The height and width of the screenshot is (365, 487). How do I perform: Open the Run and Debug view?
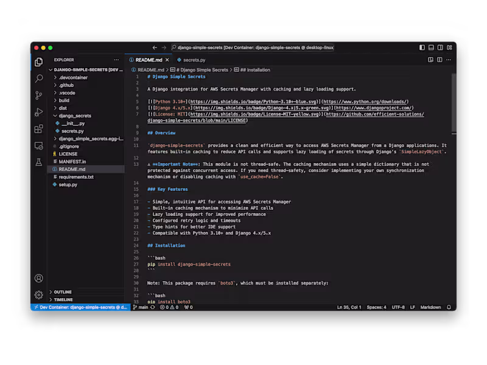[x=39, y=112]
